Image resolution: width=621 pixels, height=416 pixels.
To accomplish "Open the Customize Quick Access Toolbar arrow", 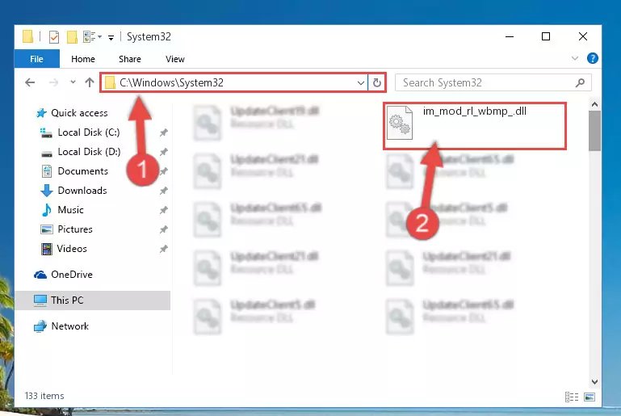I will click(111, 38).
